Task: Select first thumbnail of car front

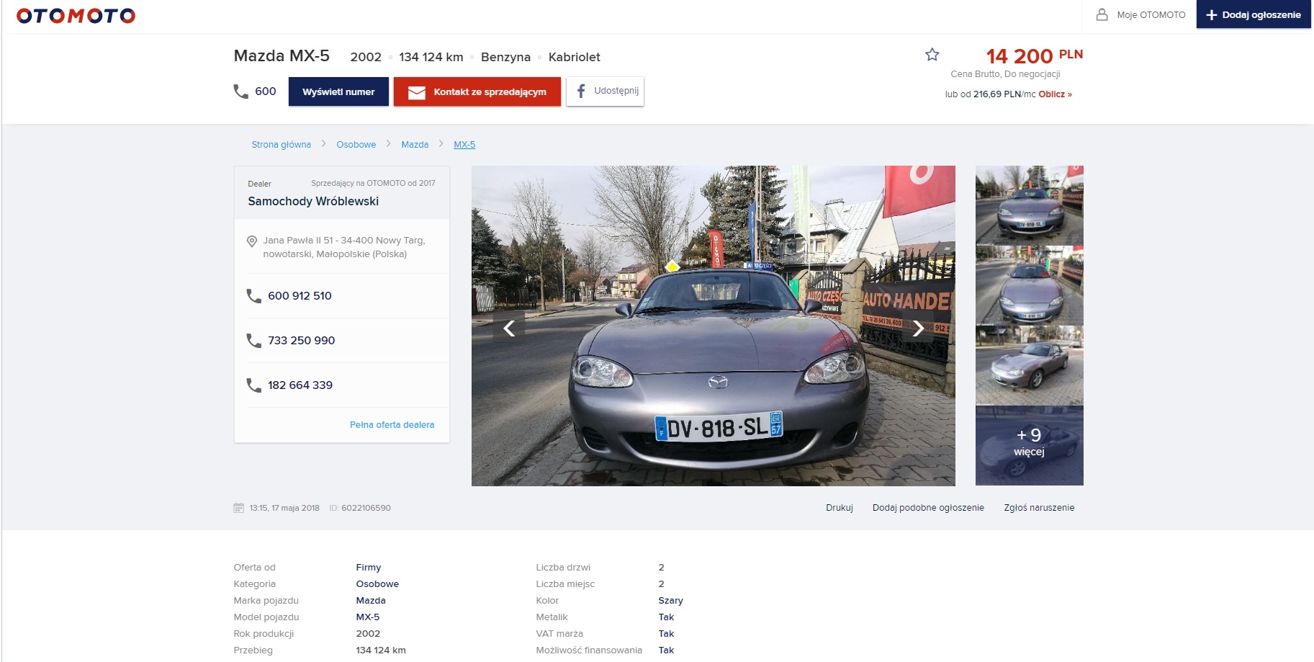Action: [1029, 205]
